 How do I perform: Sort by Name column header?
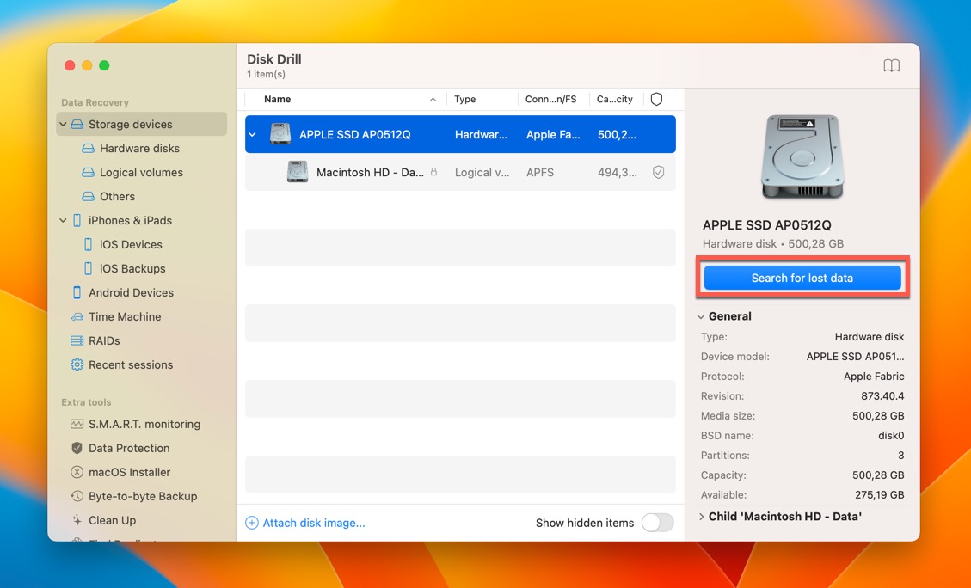pos(278,99)
